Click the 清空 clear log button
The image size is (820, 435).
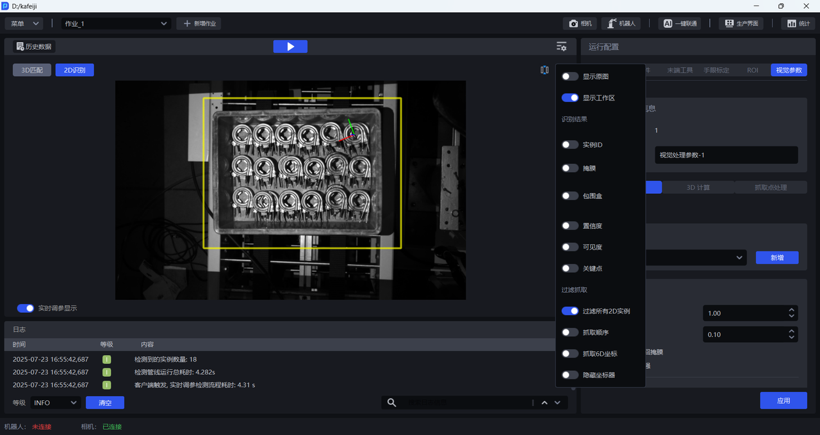pos(104,402)
